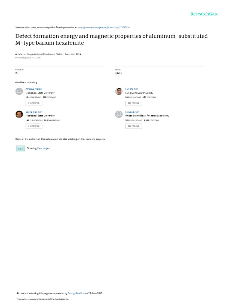Click the ResearchGate logo

(x=204, y=14)
